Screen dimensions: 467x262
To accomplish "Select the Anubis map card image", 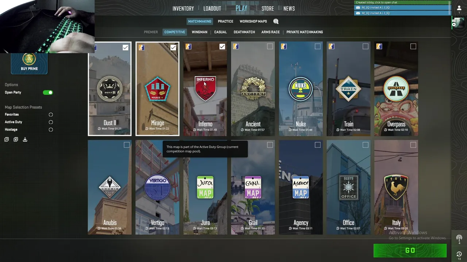I will coord(110,187).
